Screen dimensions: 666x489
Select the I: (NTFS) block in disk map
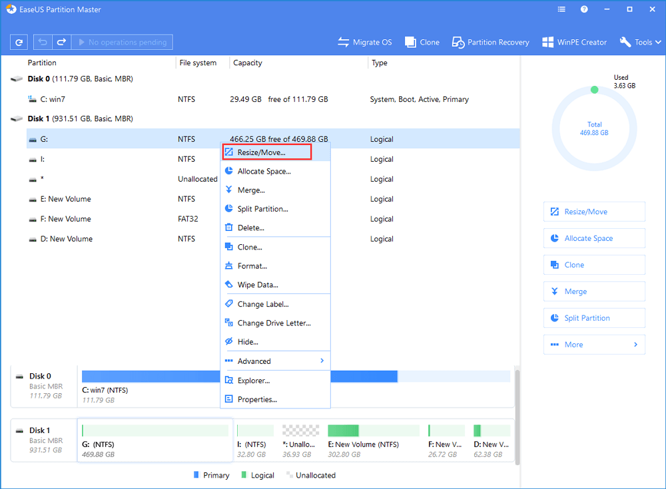pos(255,440)
